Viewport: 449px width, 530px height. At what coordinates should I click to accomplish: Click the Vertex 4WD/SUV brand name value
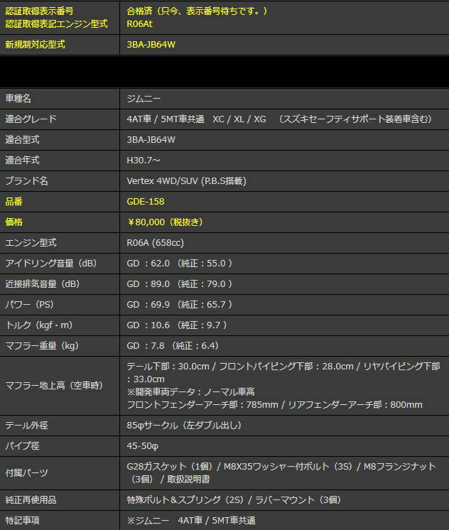186,180
